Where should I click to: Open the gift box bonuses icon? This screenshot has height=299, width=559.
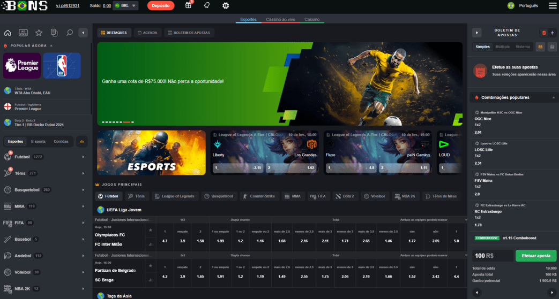click(188, 5)
